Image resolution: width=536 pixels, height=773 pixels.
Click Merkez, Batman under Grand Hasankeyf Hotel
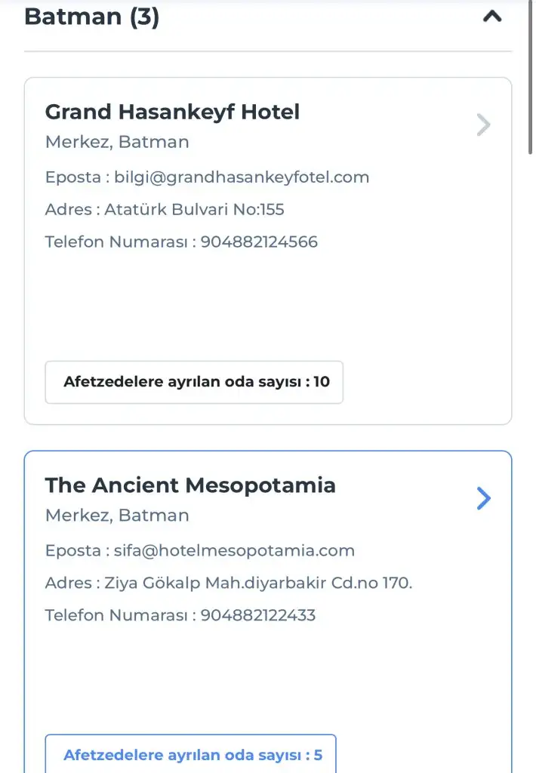click(117, 142)
